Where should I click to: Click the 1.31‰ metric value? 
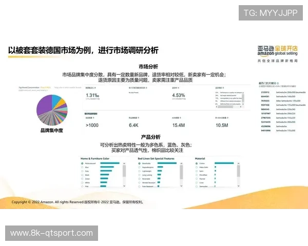[x=92, y=95]
